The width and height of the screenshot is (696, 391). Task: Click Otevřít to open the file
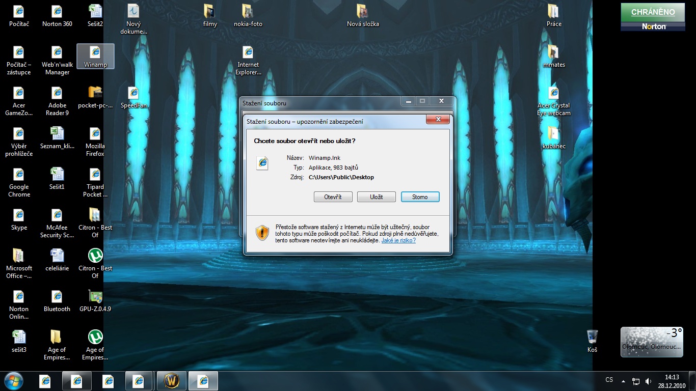click(x=333, y=197)
